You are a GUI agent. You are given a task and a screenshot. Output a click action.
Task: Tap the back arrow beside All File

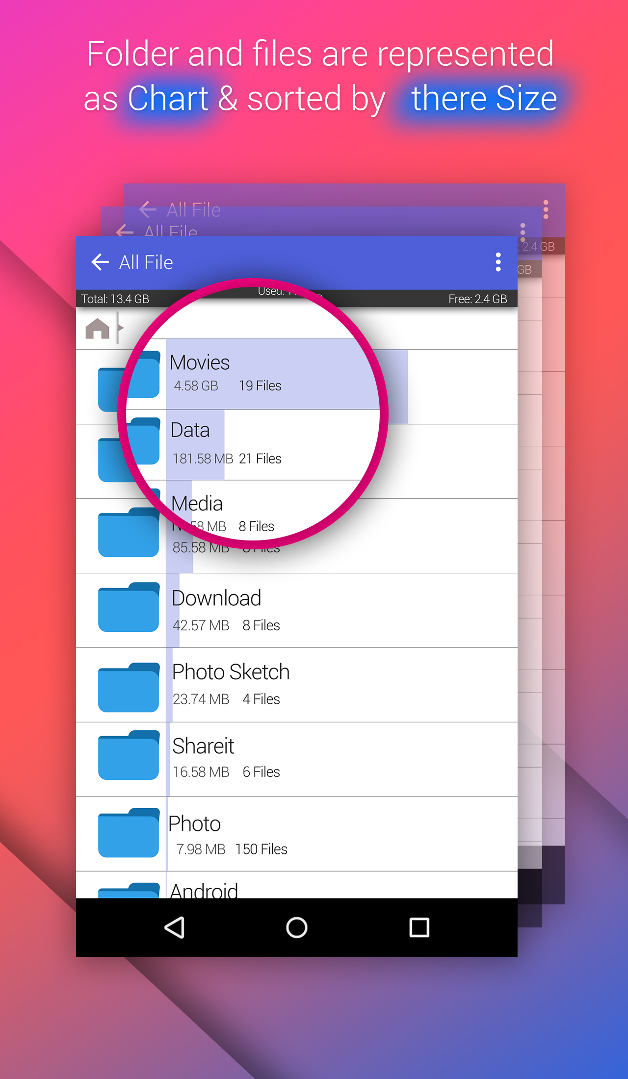click(100, 262)
